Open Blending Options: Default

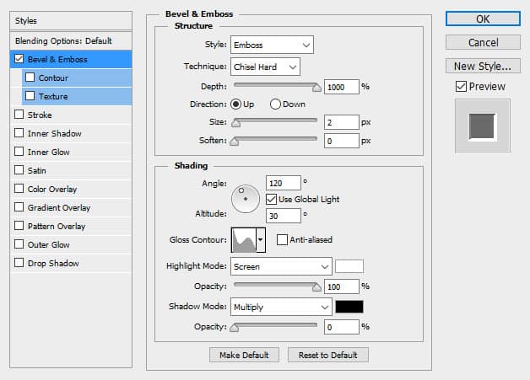[62, 41]
